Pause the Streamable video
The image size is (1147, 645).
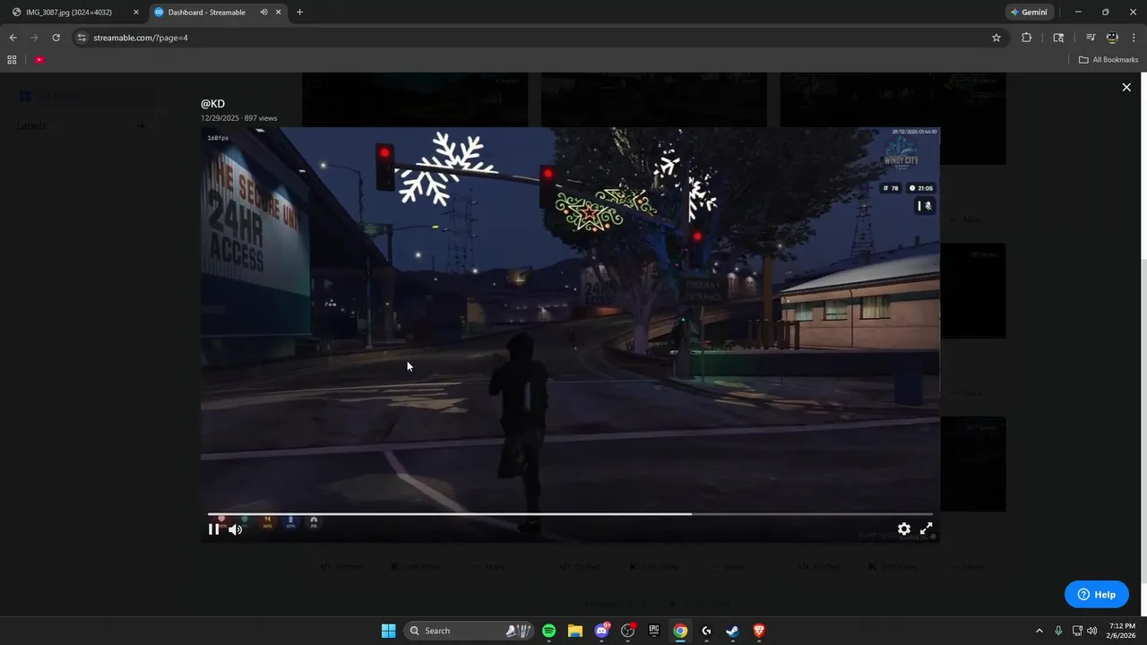coord(213,529)
